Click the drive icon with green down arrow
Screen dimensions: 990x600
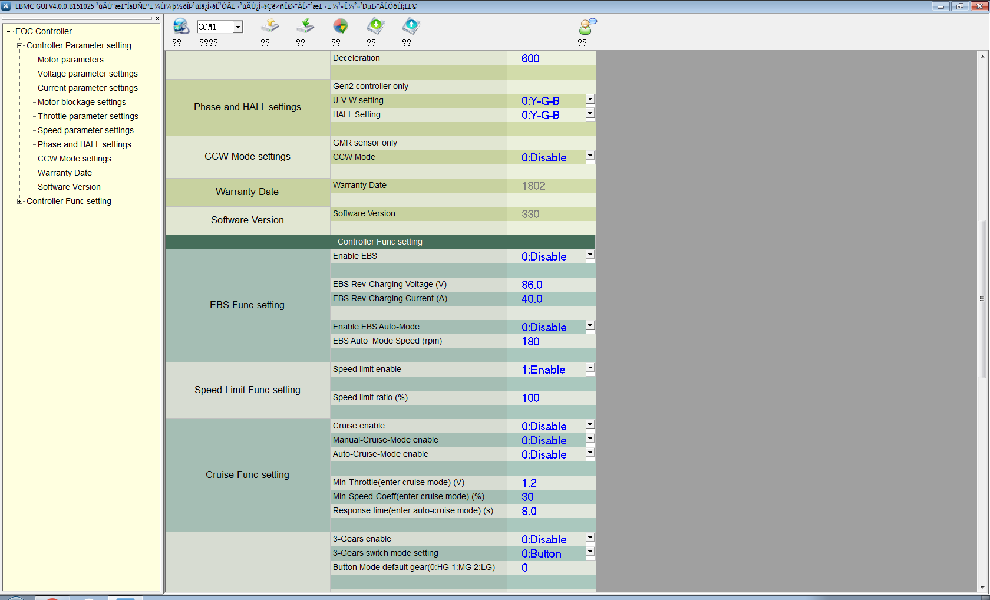(305, 27)
